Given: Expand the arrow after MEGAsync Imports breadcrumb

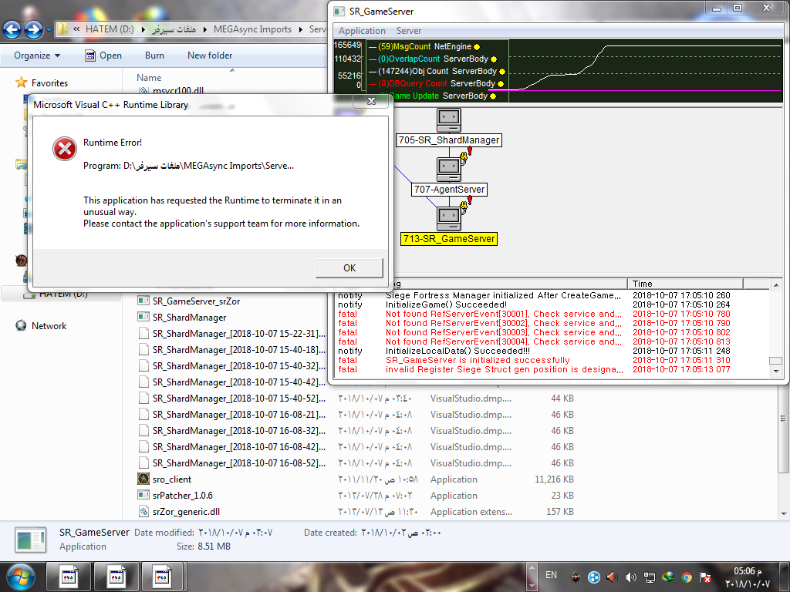Looking at the screenshot, I should 300,29.
